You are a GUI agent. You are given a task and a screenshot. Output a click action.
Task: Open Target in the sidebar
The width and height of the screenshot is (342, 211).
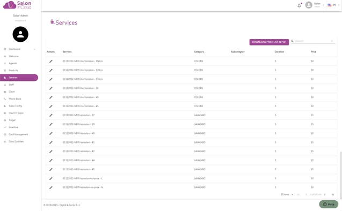point(12,120)
